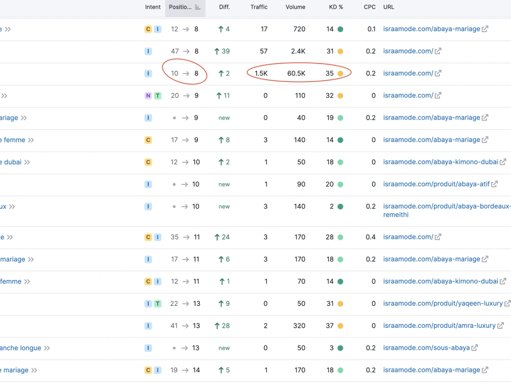
Task: Expand the double chevron next to 'femme' keyword volume 70
Action: click(27, 282)
